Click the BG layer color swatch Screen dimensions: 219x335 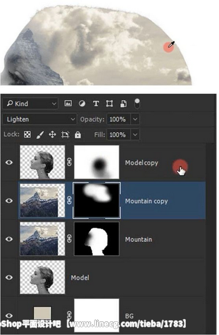coord(43,314)
